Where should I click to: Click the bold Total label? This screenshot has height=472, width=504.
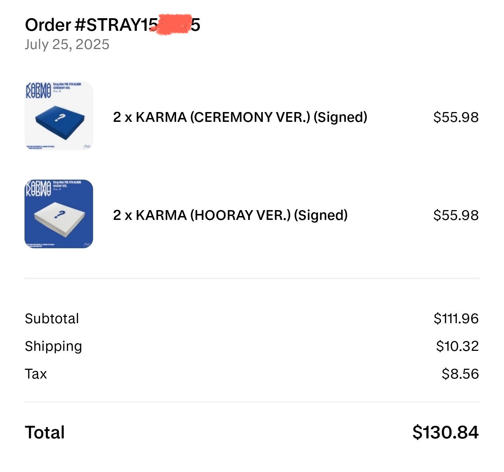(x=45, y=432)
